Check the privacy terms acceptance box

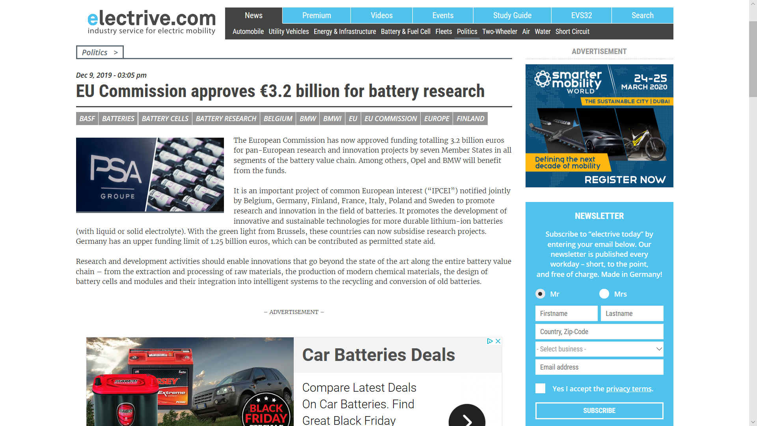pos(540,389)
